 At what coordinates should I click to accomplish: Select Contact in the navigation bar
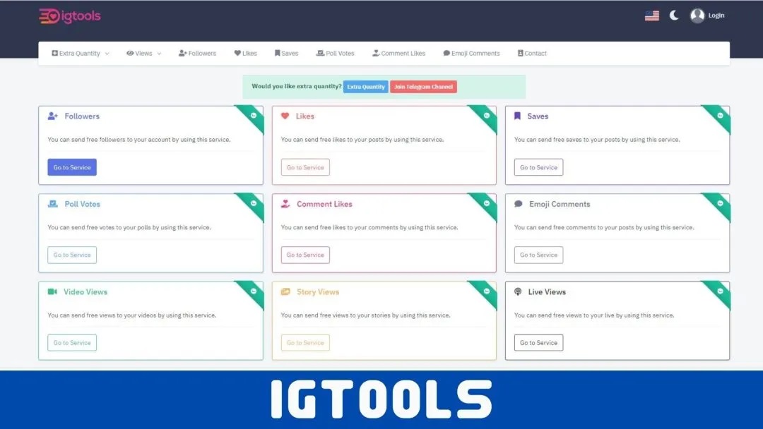(532, 54)
